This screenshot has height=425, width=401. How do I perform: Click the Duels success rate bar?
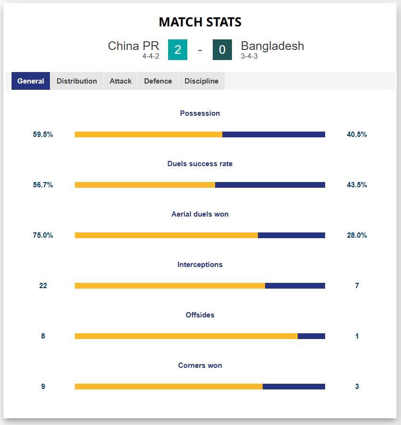200,185
